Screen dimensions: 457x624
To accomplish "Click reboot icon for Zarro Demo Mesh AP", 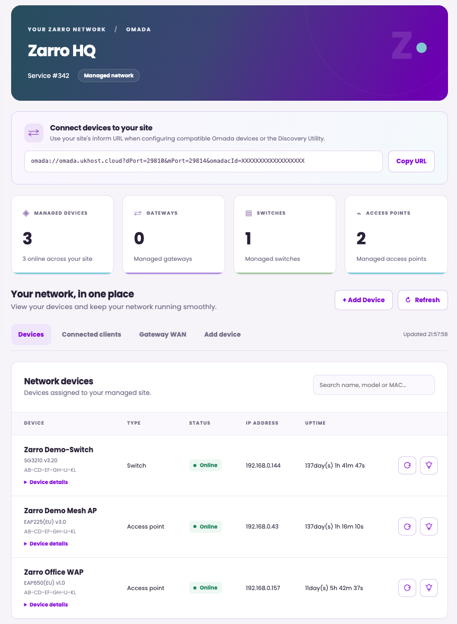I will (x=407, y=526).
